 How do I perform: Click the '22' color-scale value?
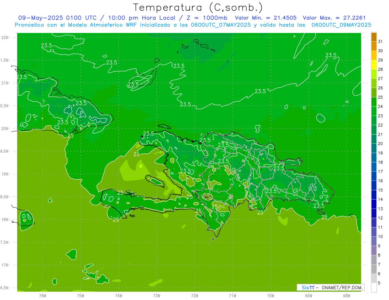click(x=381, y=125)
